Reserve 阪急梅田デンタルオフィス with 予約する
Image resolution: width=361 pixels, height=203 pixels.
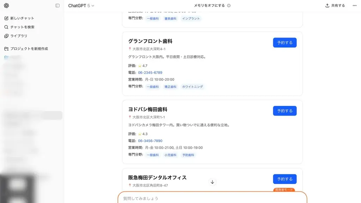[284, 179]
